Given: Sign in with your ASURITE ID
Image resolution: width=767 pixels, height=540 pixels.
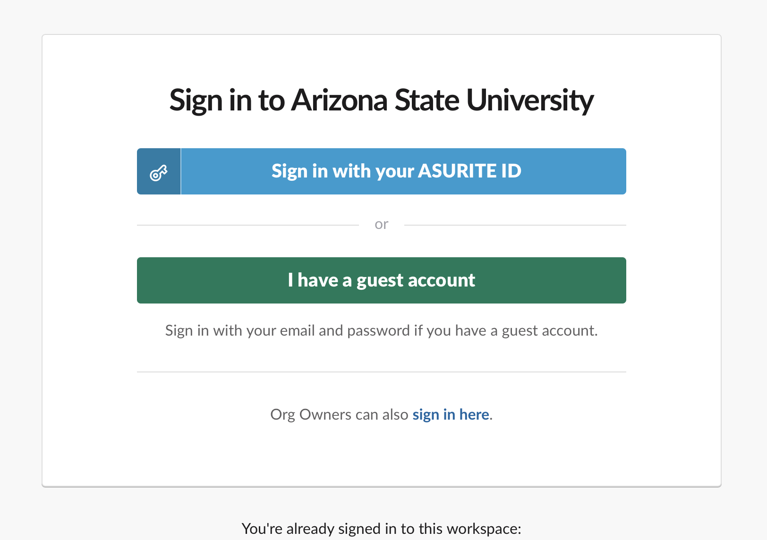Looking at the screenshot, I should (396, 171).
